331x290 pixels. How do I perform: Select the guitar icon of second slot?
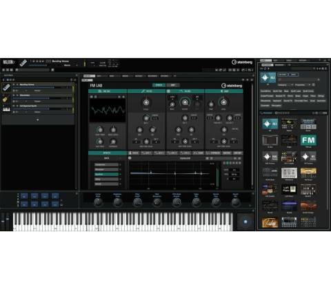[6, 99]
